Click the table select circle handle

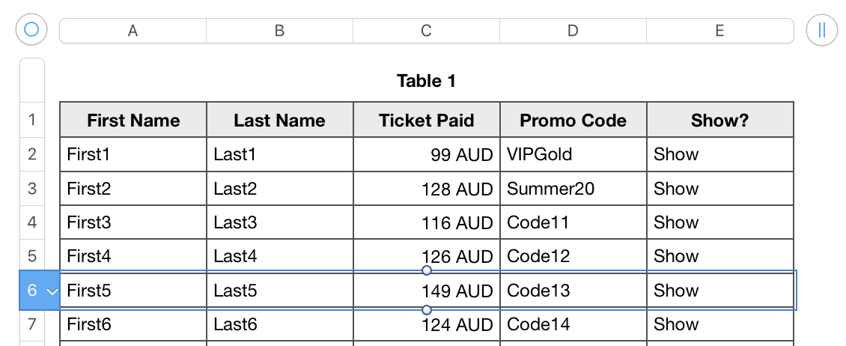[x=31, y=30]
